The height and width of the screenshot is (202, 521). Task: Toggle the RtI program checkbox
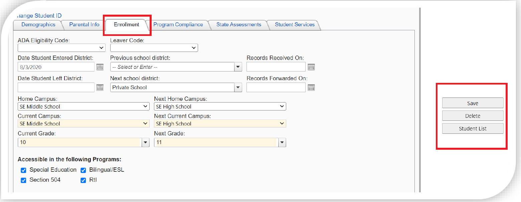click(83, 180)
